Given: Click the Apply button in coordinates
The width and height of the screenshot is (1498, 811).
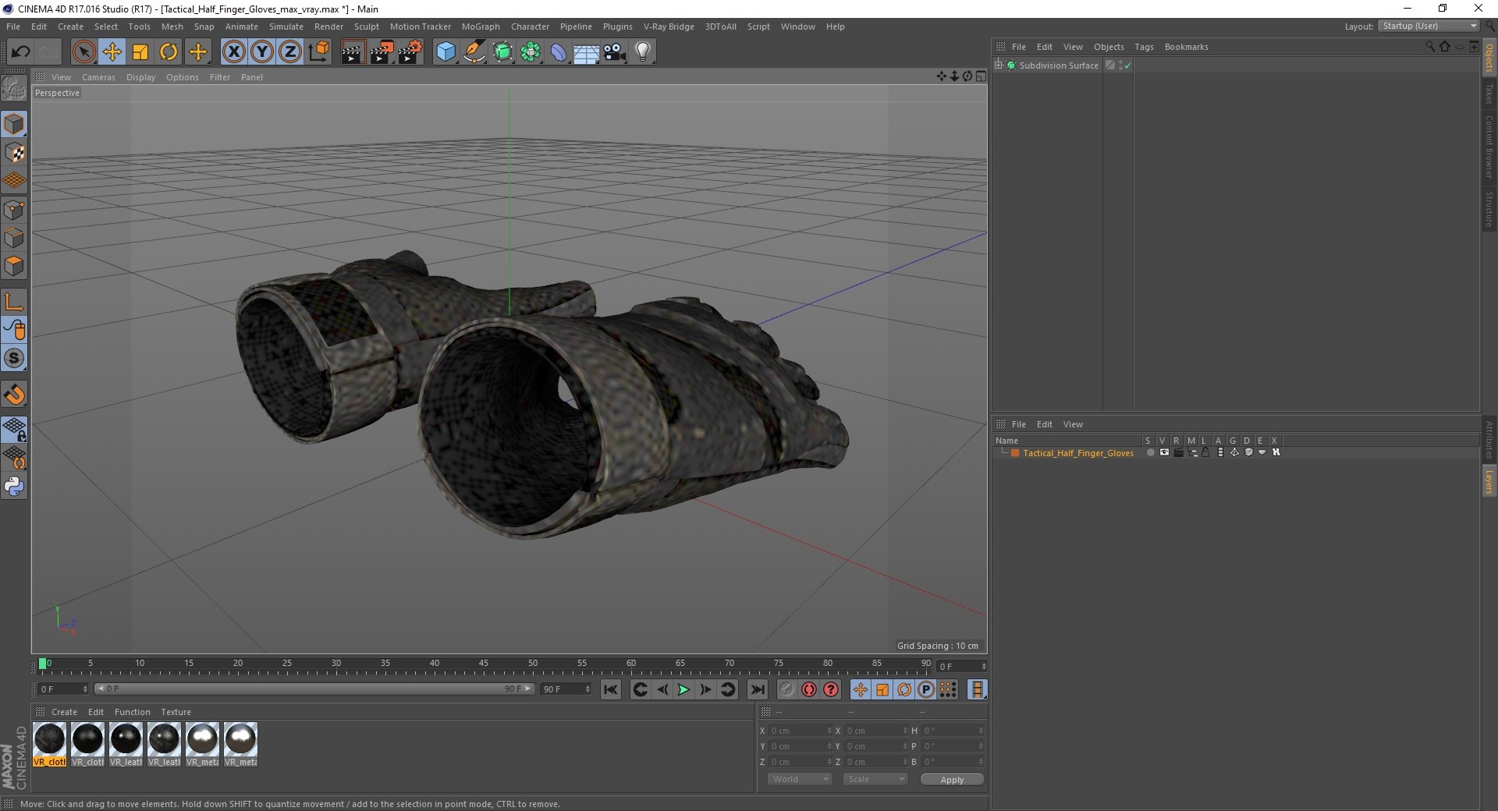Looking at the screenshot, I should (952, 779).
